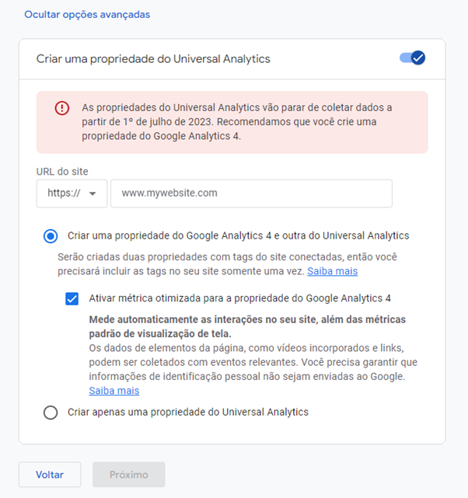
Task: Click the www.mywebsite.com URL field
Action: coord(251,193)
